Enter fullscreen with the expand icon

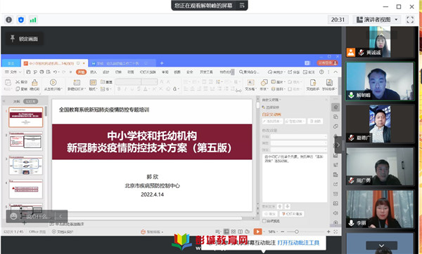(x=410, y=20)
